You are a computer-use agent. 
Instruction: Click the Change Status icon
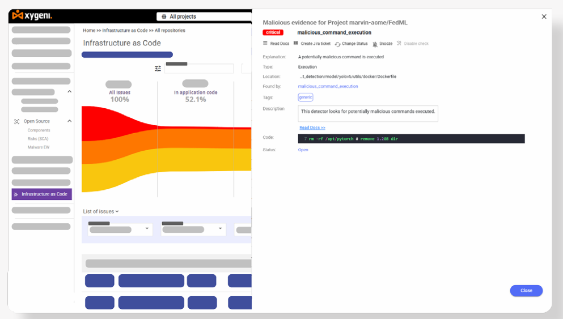tap(337, 44)
